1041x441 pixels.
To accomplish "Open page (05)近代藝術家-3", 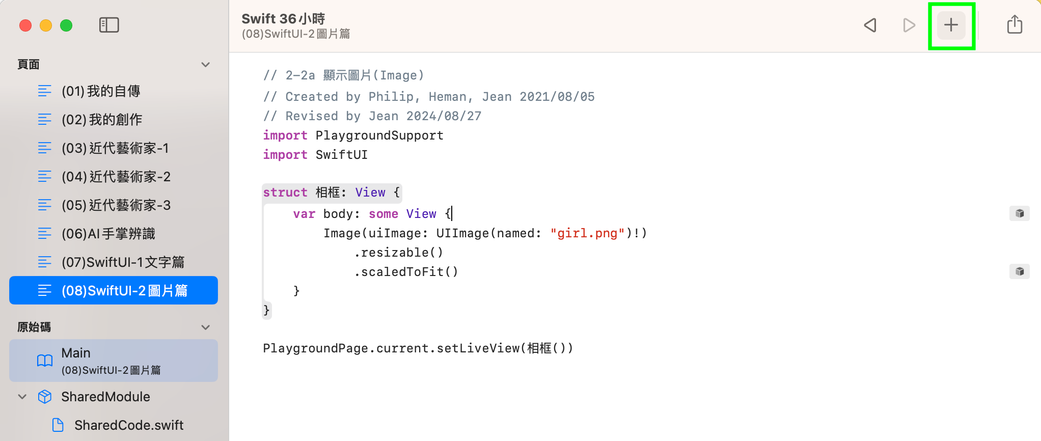I will click(116, 205).
